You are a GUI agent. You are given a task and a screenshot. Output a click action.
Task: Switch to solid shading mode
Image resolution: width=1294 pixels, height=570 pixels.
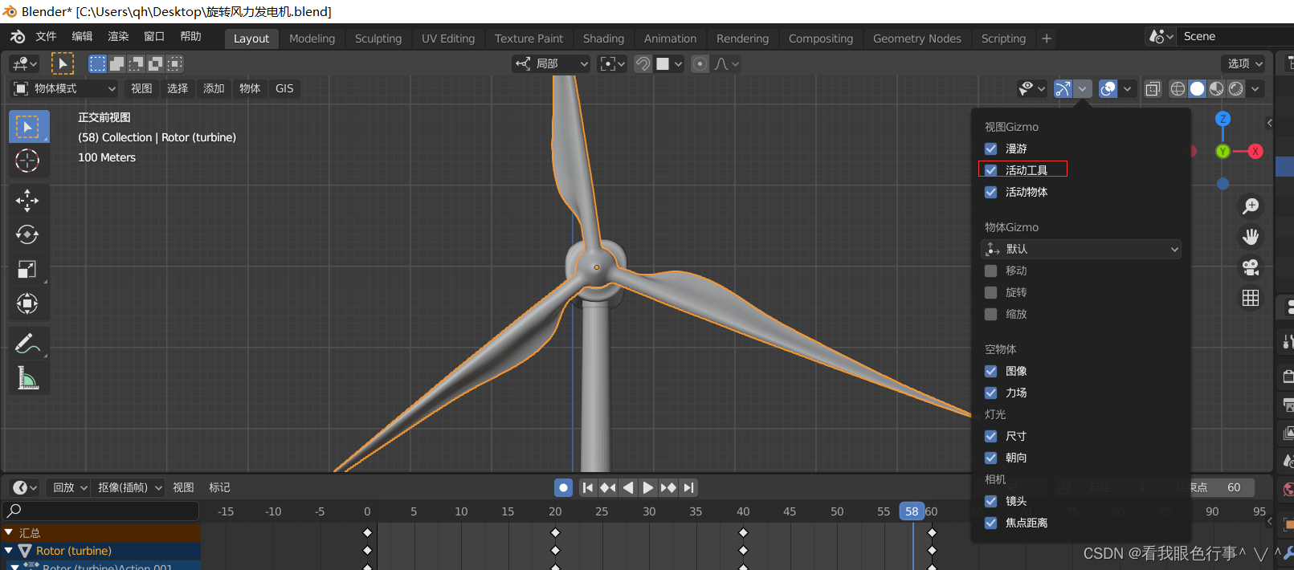(1197, 88)
